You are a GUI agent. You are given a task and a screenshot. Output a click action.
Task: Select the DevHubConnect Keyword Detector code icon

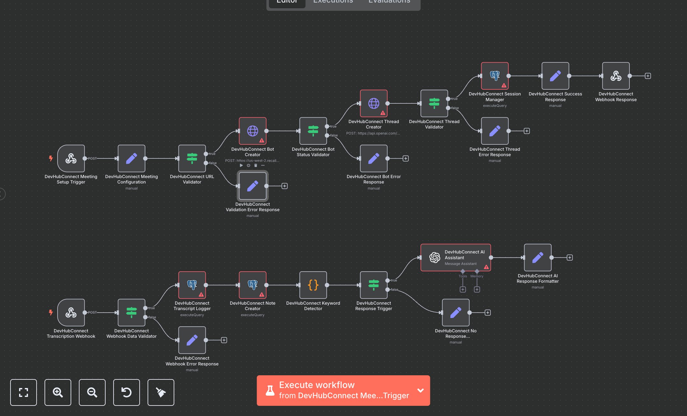313,285
